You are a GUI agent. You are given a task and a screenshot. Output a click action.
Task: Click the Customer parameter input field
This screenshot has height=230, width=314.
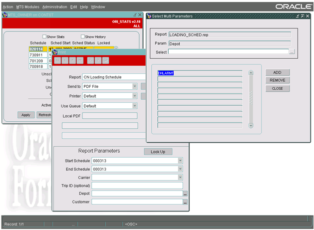pos(137,202)
